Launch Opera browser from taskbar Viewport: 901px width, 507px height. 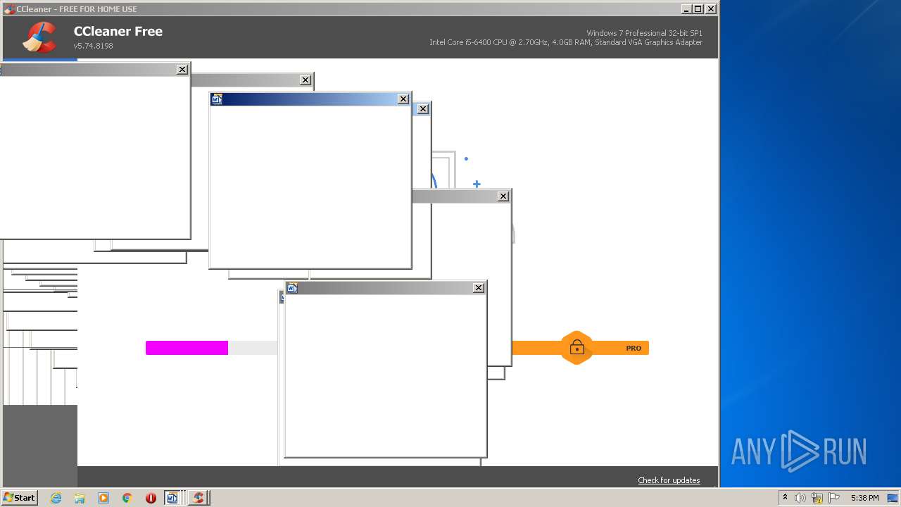(151, 498)
